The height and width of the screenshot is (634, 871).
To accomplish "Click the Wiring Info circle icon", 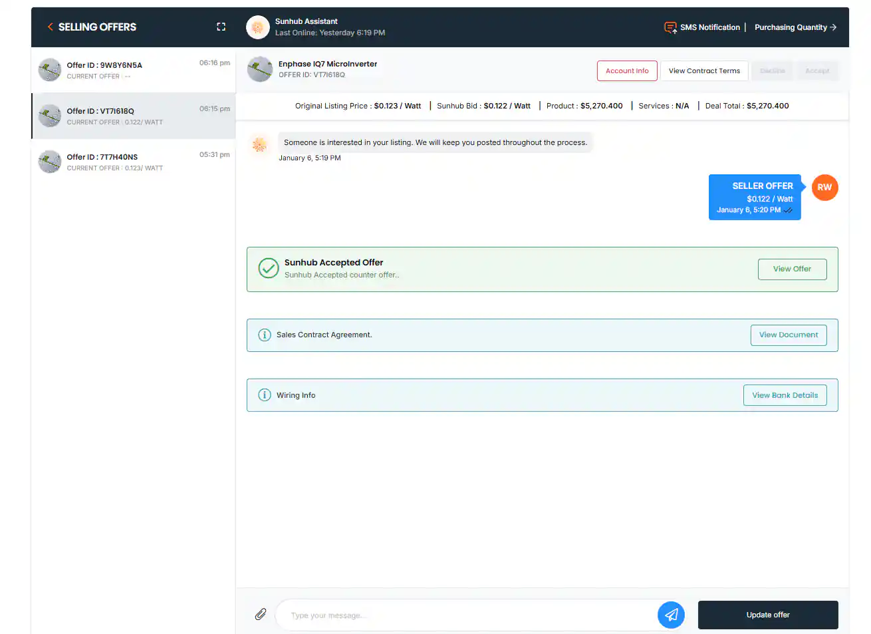I will coord(265,395).
